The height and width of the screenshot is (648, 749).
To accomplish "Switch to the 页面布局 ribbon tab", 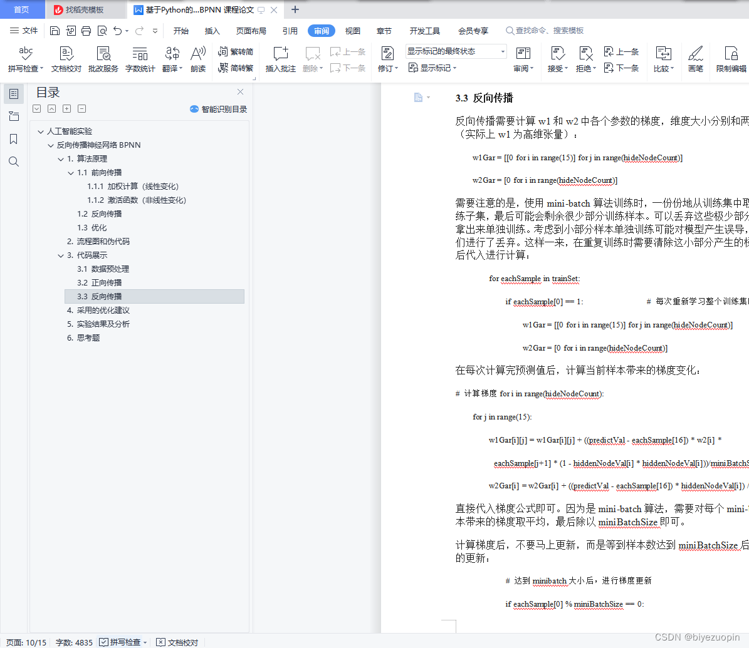I will tap(251, 30).
